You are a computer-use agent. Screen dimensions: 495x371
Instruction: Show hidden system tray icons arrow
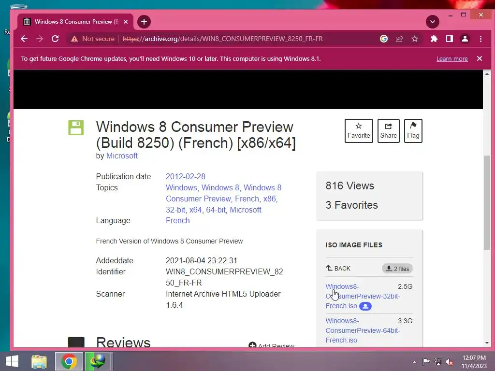pyautogui.click(x=414, y=362)
